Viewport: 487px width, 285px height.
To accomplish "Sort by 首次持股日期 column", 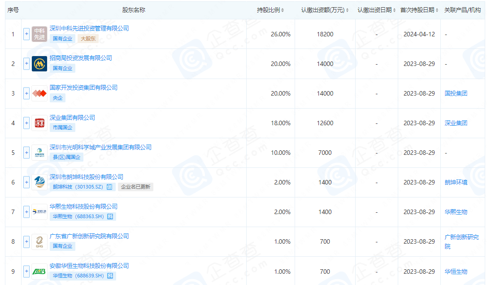I will pos(419,10).
